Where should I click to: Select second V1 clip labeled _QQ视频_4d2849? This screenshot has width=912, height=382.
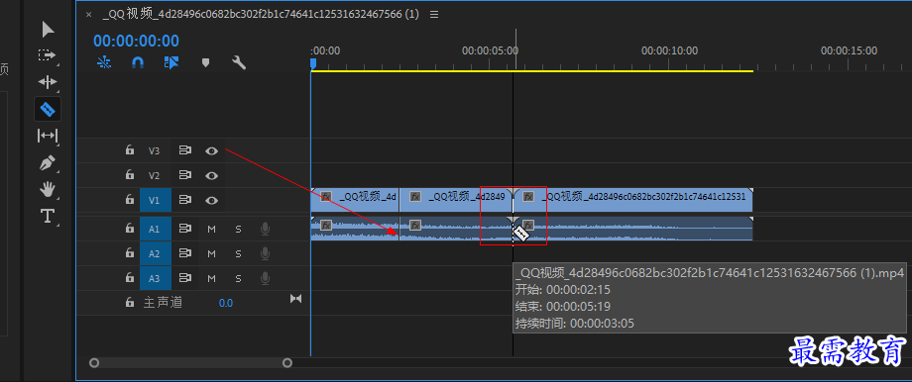click(x=455, y=200)
